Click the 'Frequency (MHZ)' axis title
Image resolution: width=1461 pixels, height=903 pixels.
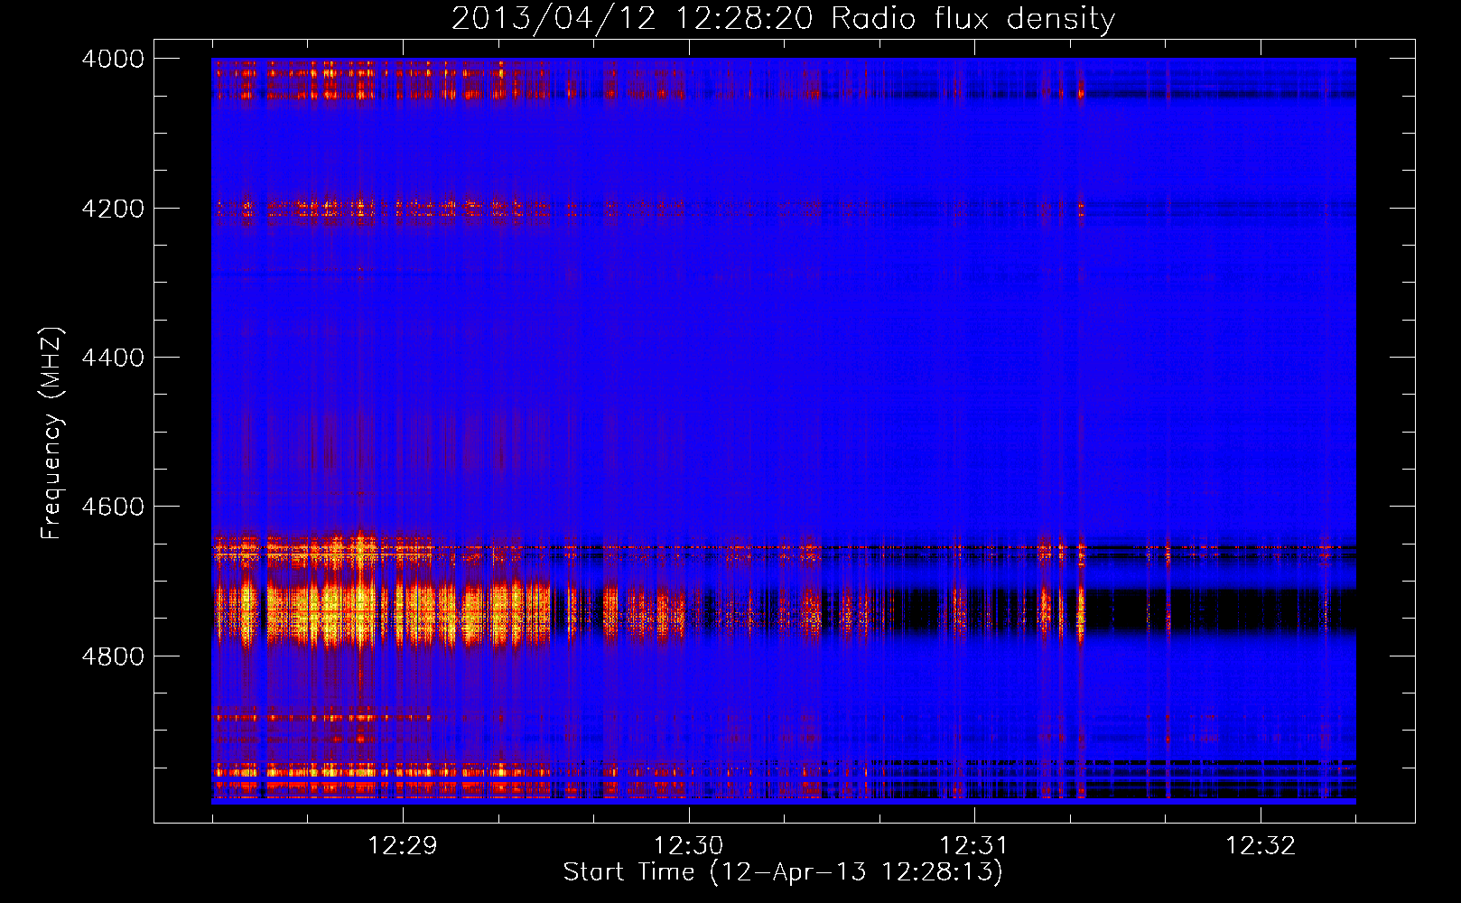tap(52, 433)
